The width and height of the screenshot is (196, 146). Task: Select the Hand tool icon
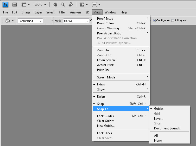click(x=55, y=5)
